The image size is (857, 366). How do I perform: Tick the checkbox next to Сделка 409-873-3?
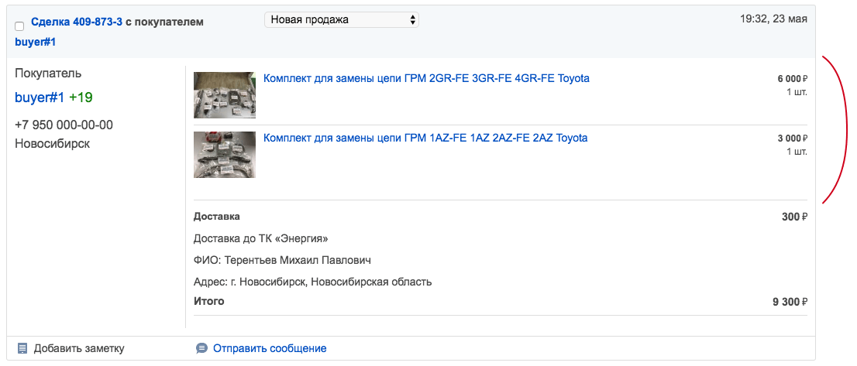tap(19, 26)
